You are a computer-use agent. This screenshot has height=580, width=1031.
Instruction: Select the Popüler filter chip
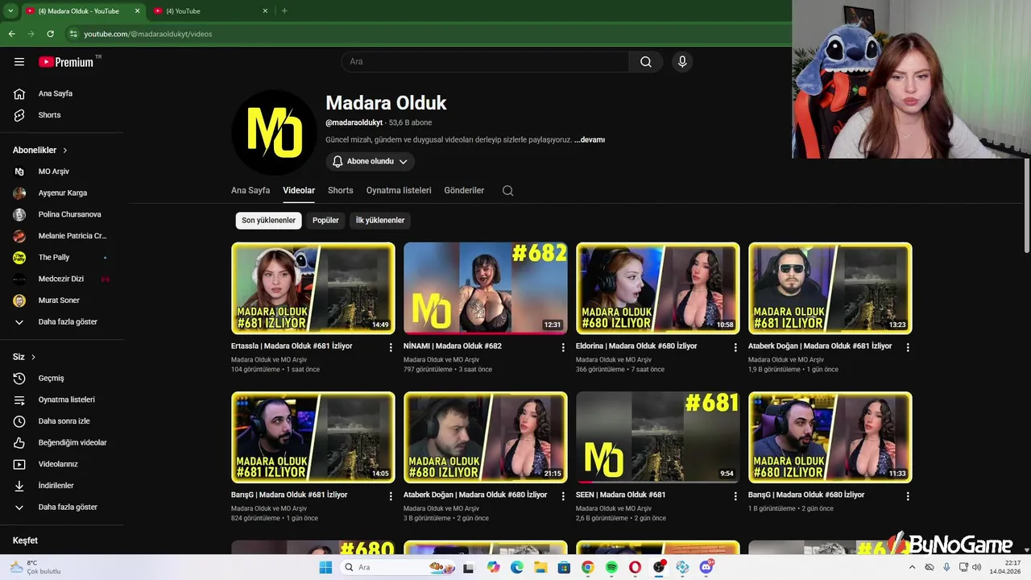[x=325, y=220]
